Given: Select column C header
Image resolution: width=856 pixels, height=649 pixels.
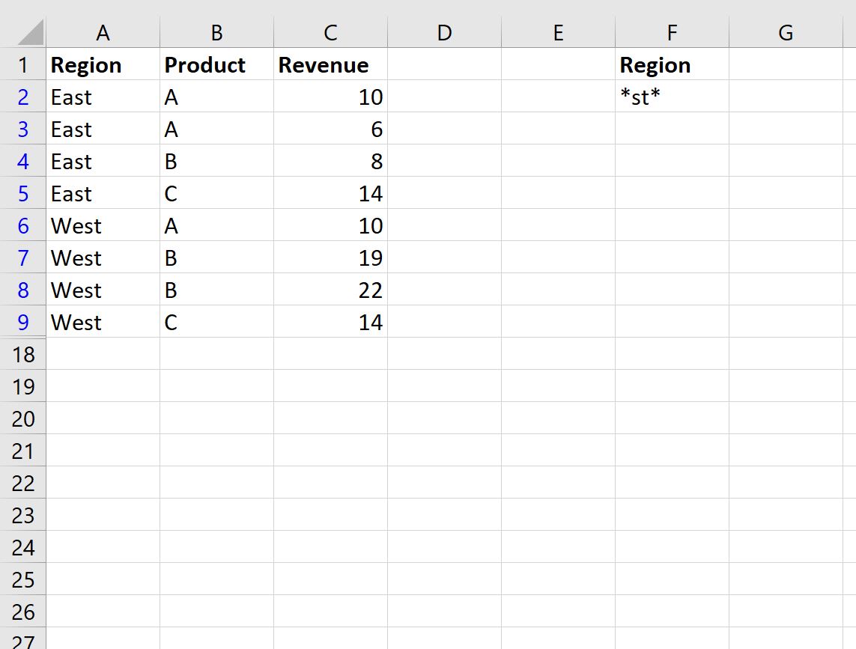Looking at the screenshot, I should [x=330, y=32].
